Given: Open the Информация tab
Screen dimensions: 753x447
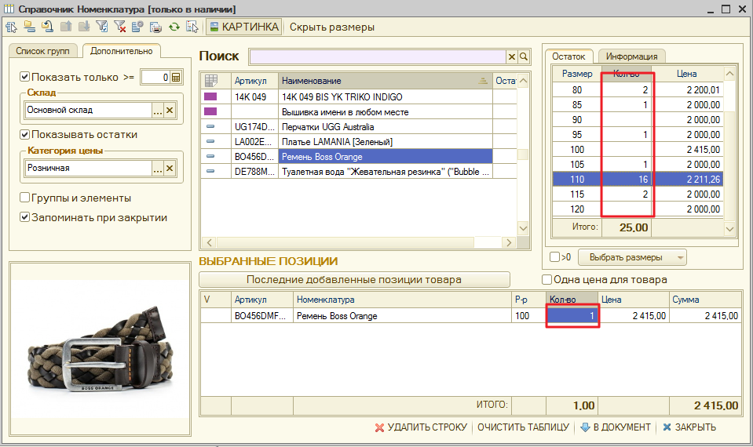Looking at the screenshot, I should [631, 56].
